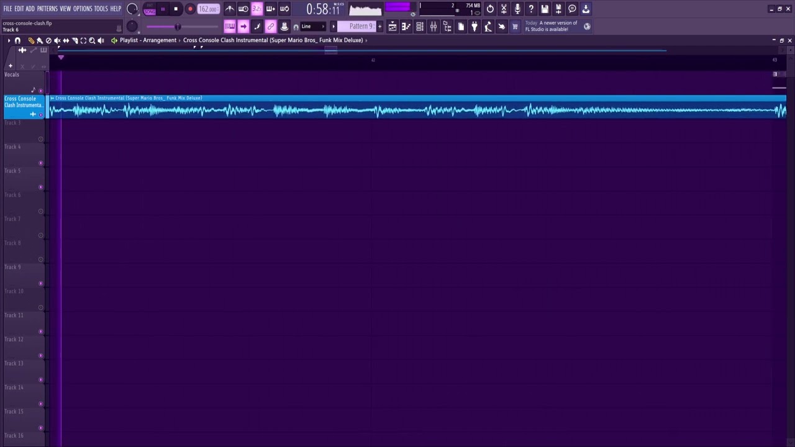The width and height of the screenshot is (795, 447).
Task: Open the piano roll icon
Action: point(406,27)
